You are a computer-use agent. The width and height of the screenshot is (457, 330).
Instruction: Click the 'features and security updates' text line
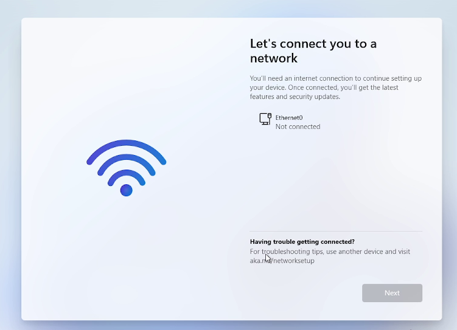(295, 97)
